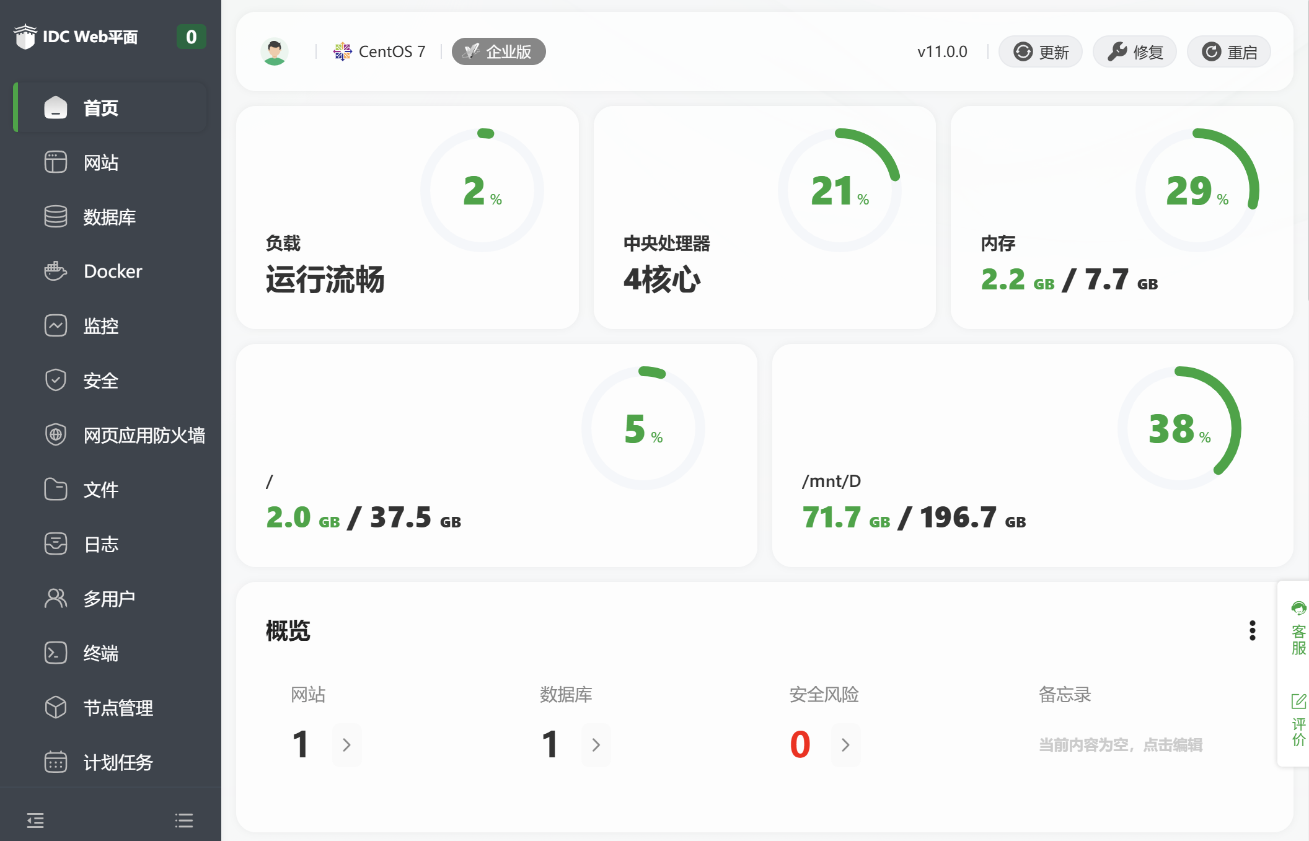Click the v11.0.0 version label
The image size is (1309, 841).
(943, 51)
